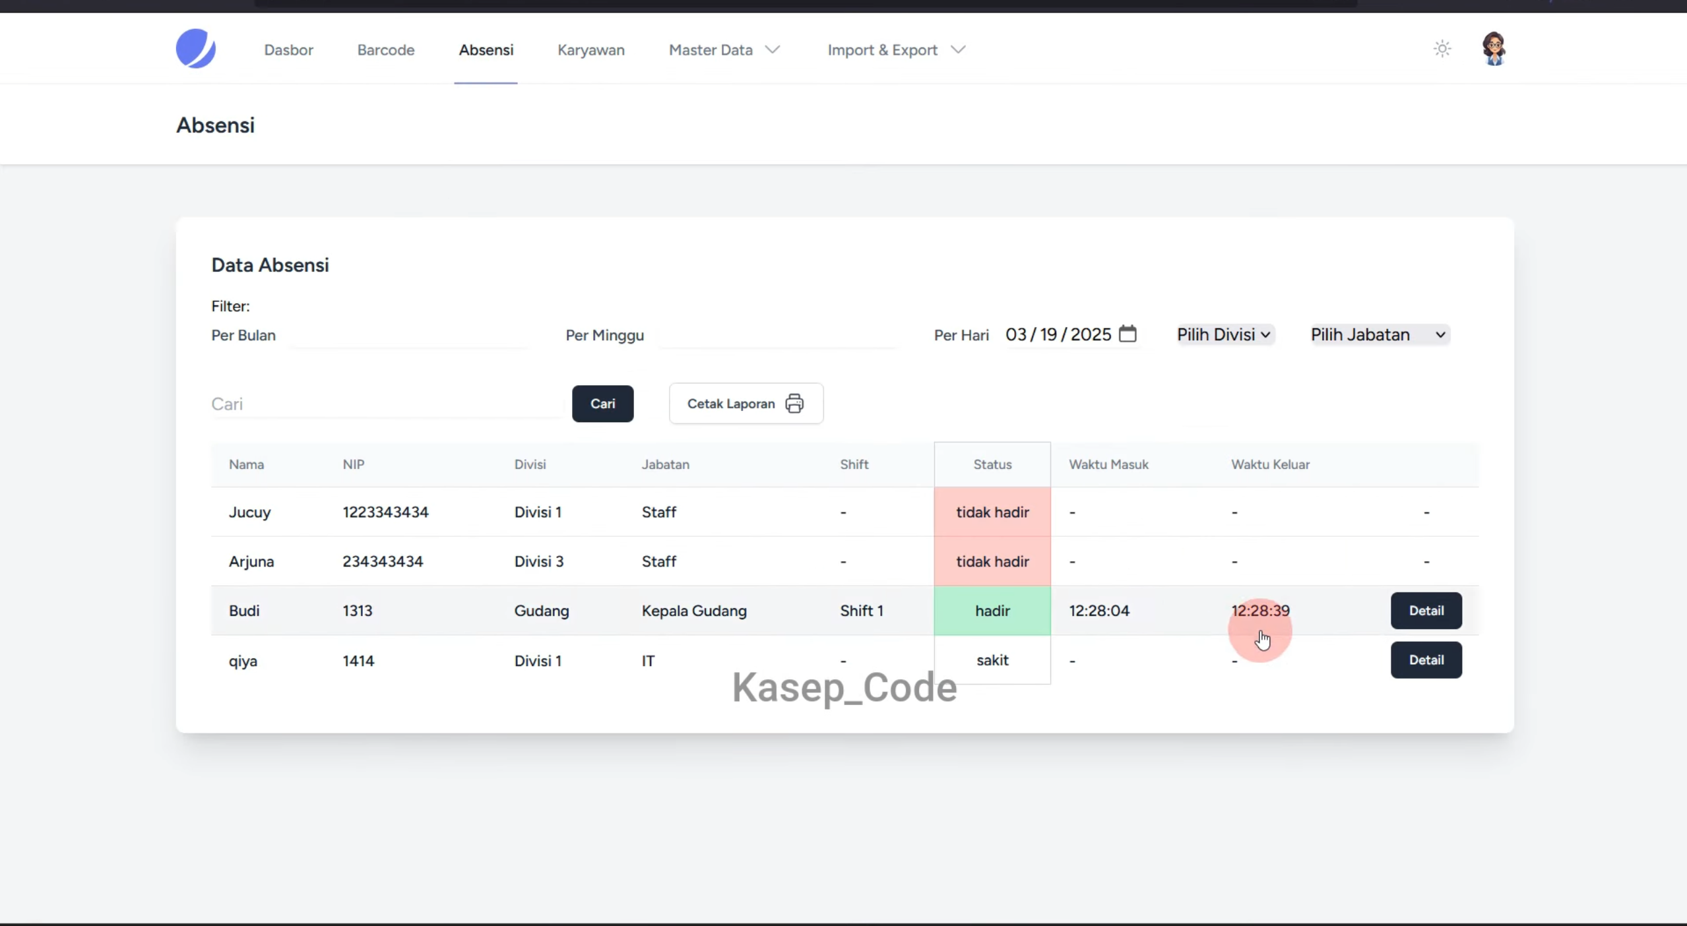This screenshot has height=926, width=1687.
Task: Click the Waktu Masuk column header
Action: tap(1108, 464)
